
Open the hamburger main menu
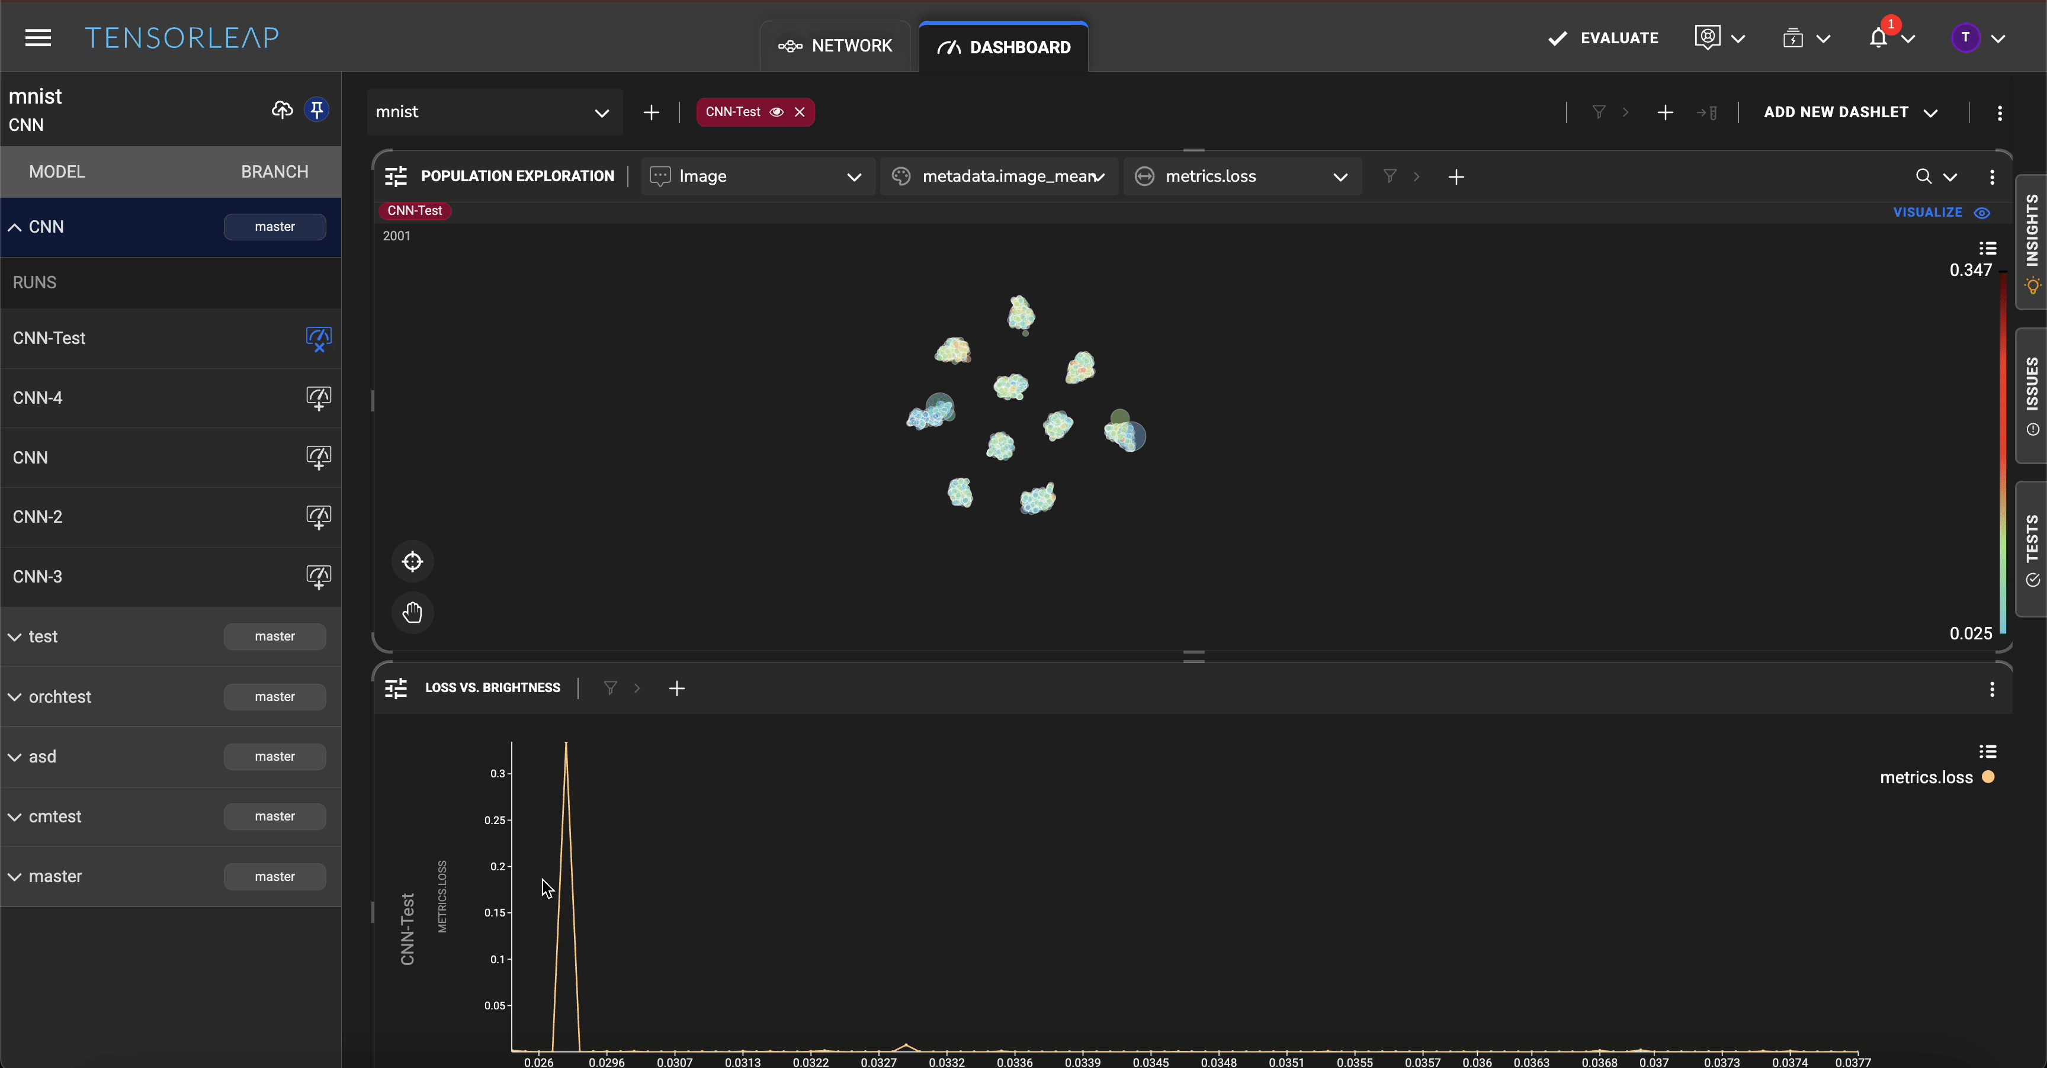[x=37, y=37]
